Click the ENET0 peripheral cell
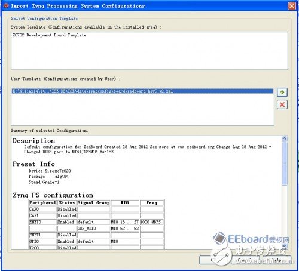 pos(43,222)
